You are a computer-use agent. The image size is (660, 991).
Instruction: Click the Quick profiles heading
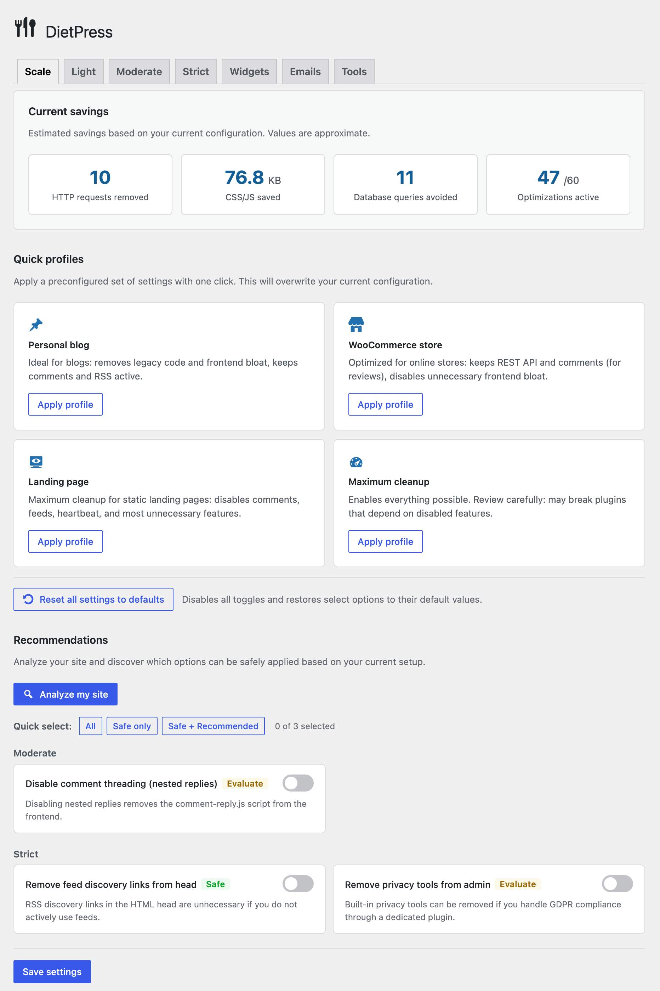[49, 259]
